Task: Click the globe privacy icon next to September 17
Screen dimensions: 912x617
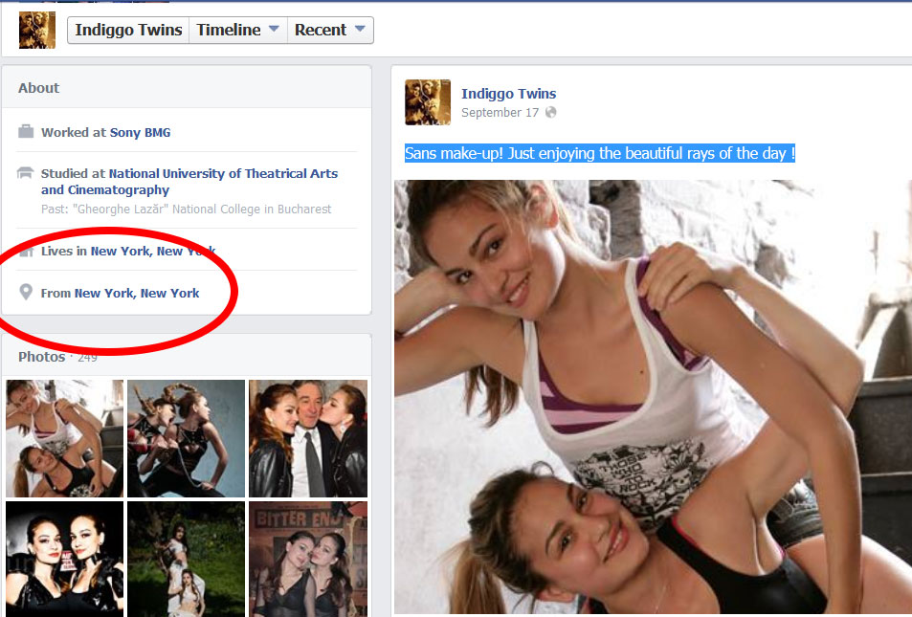Action: click(550, 113)
